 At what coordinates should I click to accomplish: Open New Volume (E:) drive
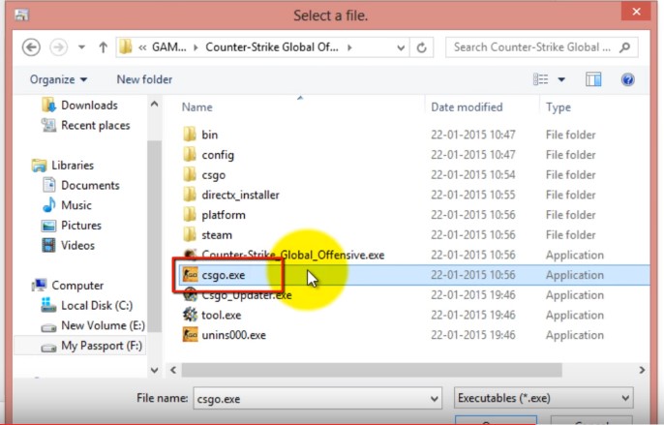(x=93, y=325)
